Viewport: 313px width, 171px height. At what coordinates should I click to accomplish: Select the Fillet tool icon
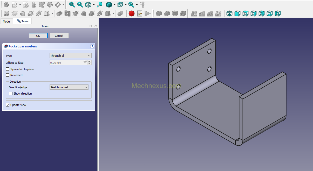159,13
